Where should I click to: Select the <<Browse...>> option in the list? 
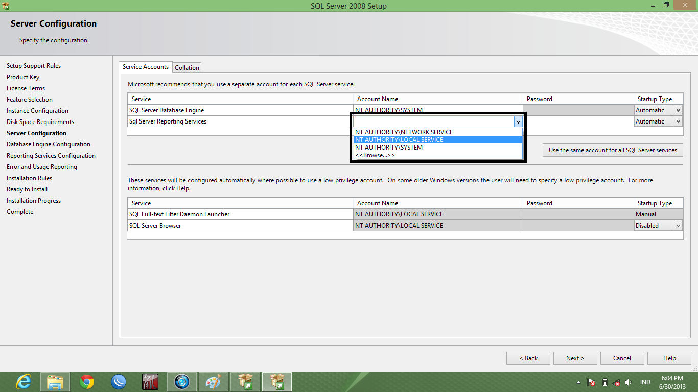tap(438, 155)
